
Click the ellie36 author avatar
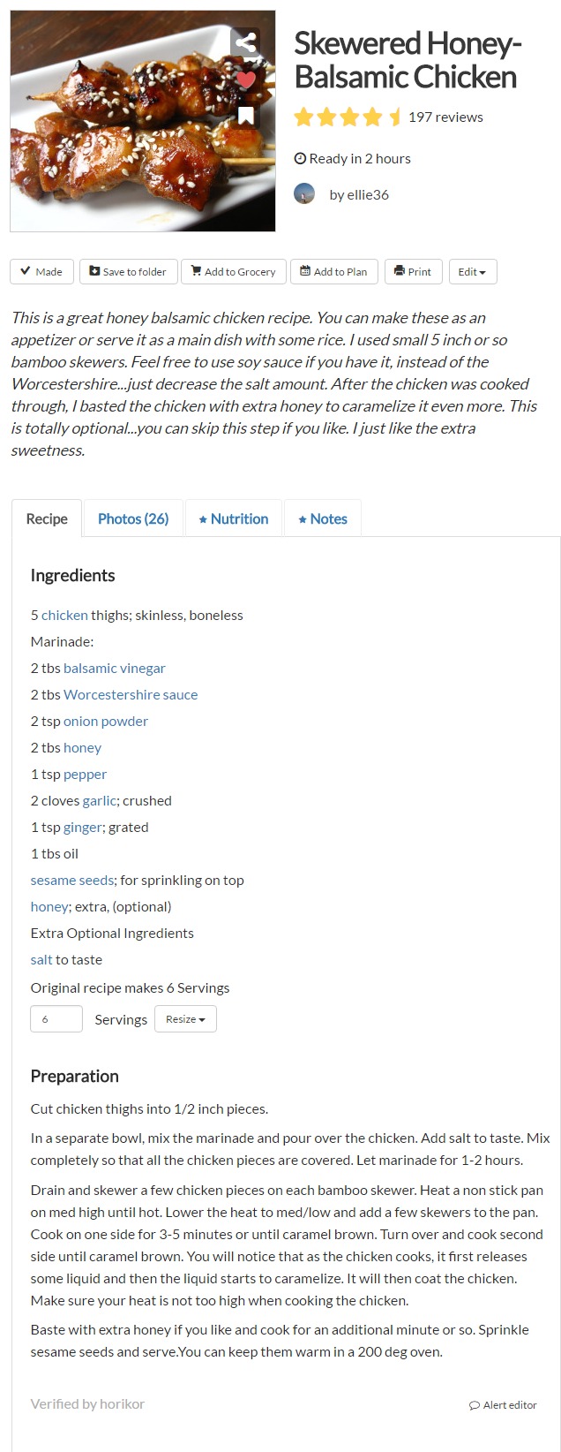pos(304,194)
